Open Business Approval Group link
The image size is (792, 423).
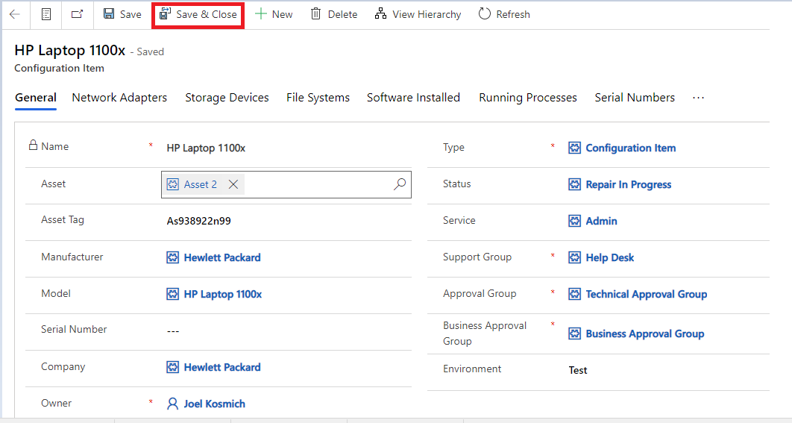pyautogui.click(x=644, y=333)
